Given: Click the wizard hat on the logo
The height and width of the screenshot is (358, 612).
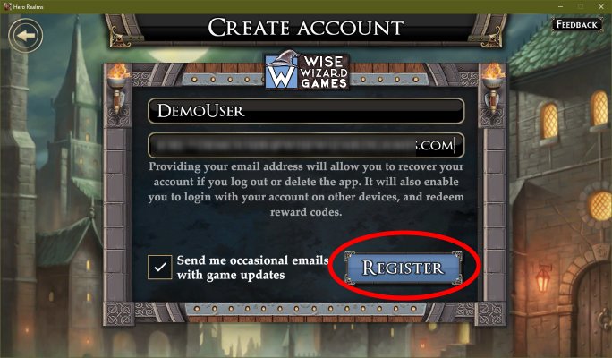Looking at the screenshot, I should (284, 58).
